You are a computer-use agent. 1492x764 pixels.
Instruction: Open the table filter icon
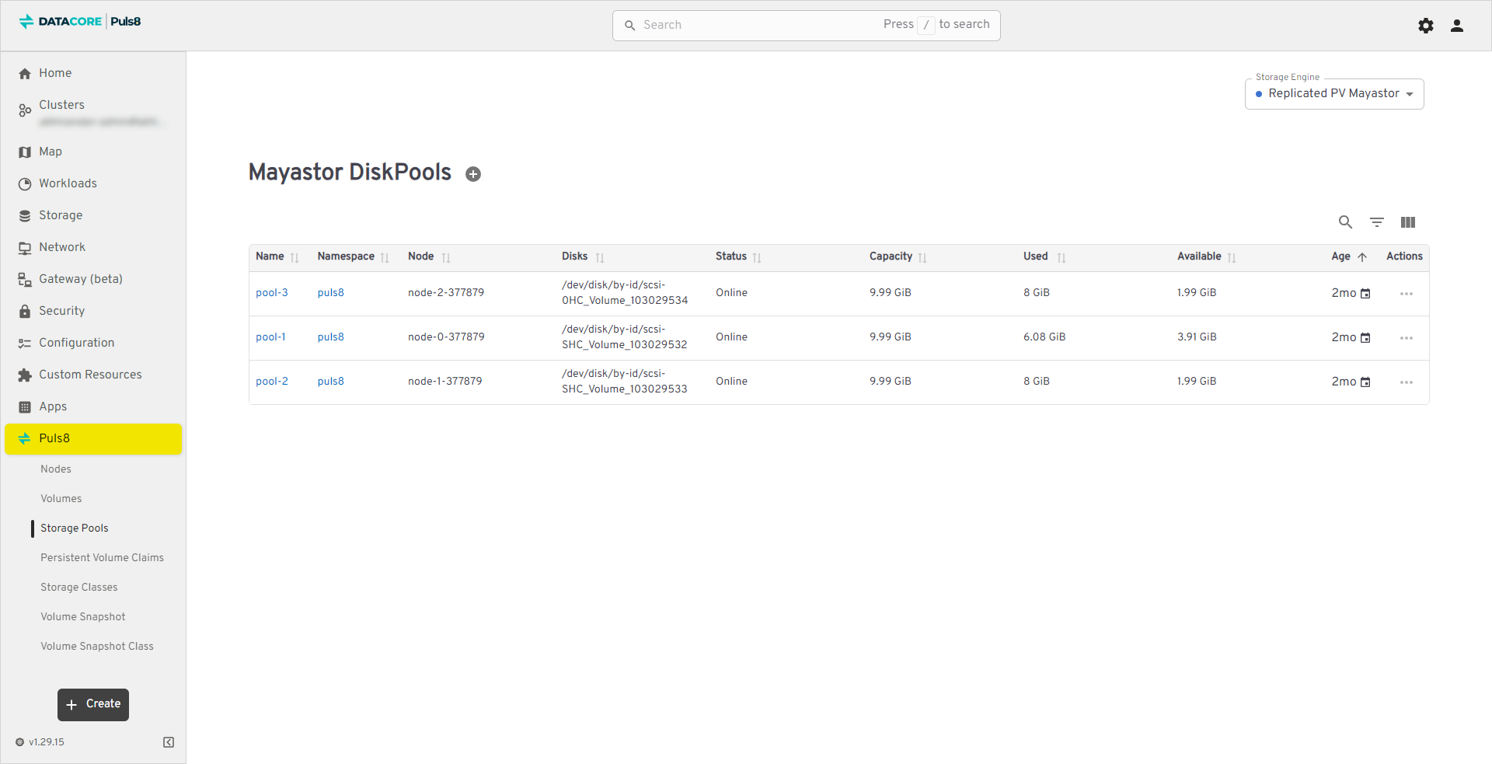pyautogui.click(x=1376, y=222)
